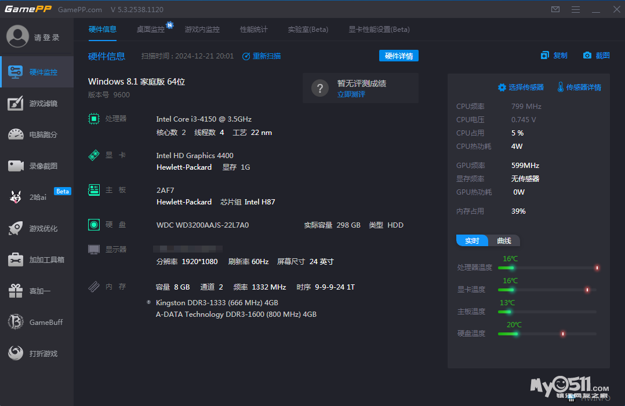The width and height of the screenshot is (625, 406).
Task: Switch to 曲线 curve temperature view
Action: click(504, 241)
